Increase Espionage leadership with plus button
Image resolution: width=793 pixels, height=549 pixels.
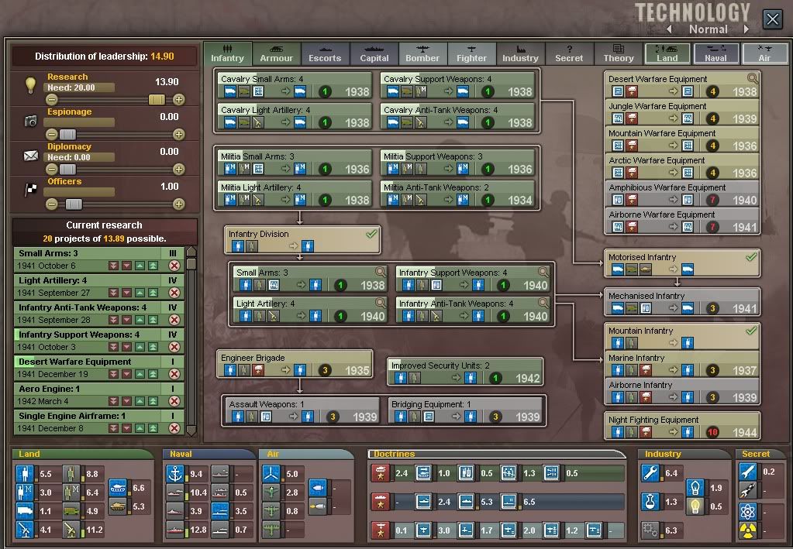178,134
